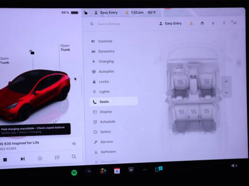Tap Open Frunk label
The height and width of the screenshot is (186, 249).
(x=4, y=60)
